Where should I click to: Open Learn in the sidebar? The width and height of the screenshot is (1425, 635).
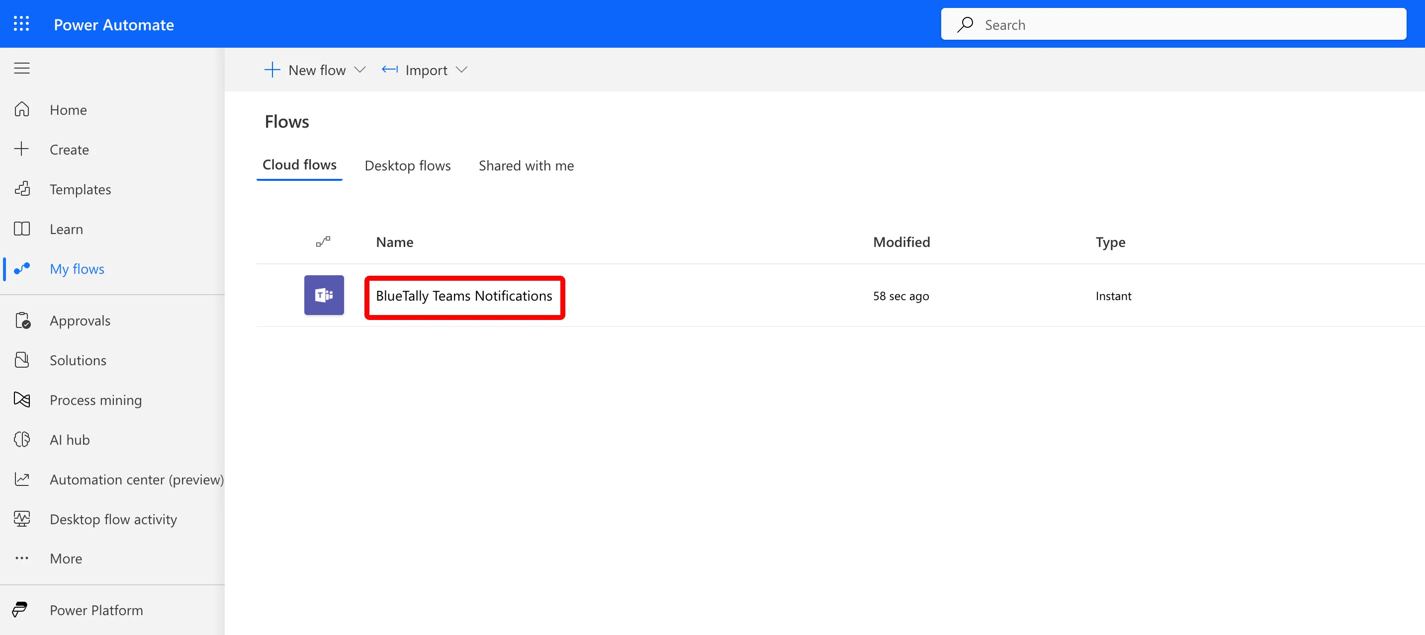67,229
